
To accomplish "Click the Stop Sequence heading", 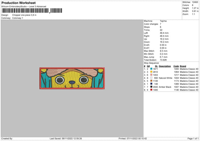I will (x=152, y=63).
